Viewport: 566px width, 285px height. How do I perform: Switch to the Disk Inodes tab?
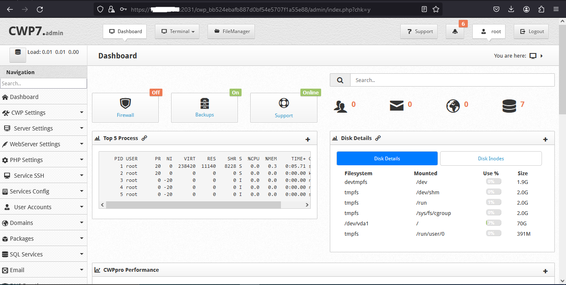(x=491, y=158)
